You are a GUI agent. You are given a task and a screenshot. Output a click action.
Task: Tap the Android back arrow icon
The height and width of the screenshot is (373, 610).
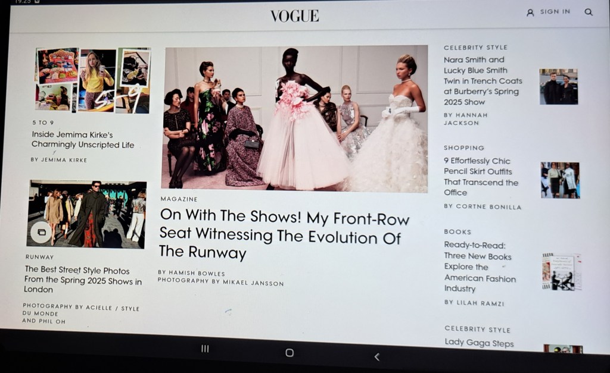[x=376, y=356]
